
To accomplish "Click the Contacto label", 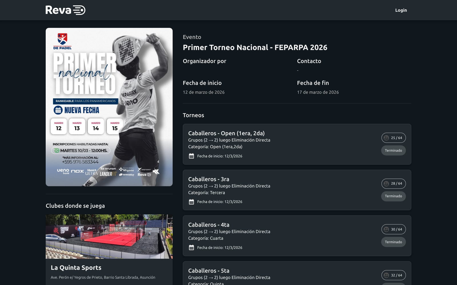I will (309, 61).
